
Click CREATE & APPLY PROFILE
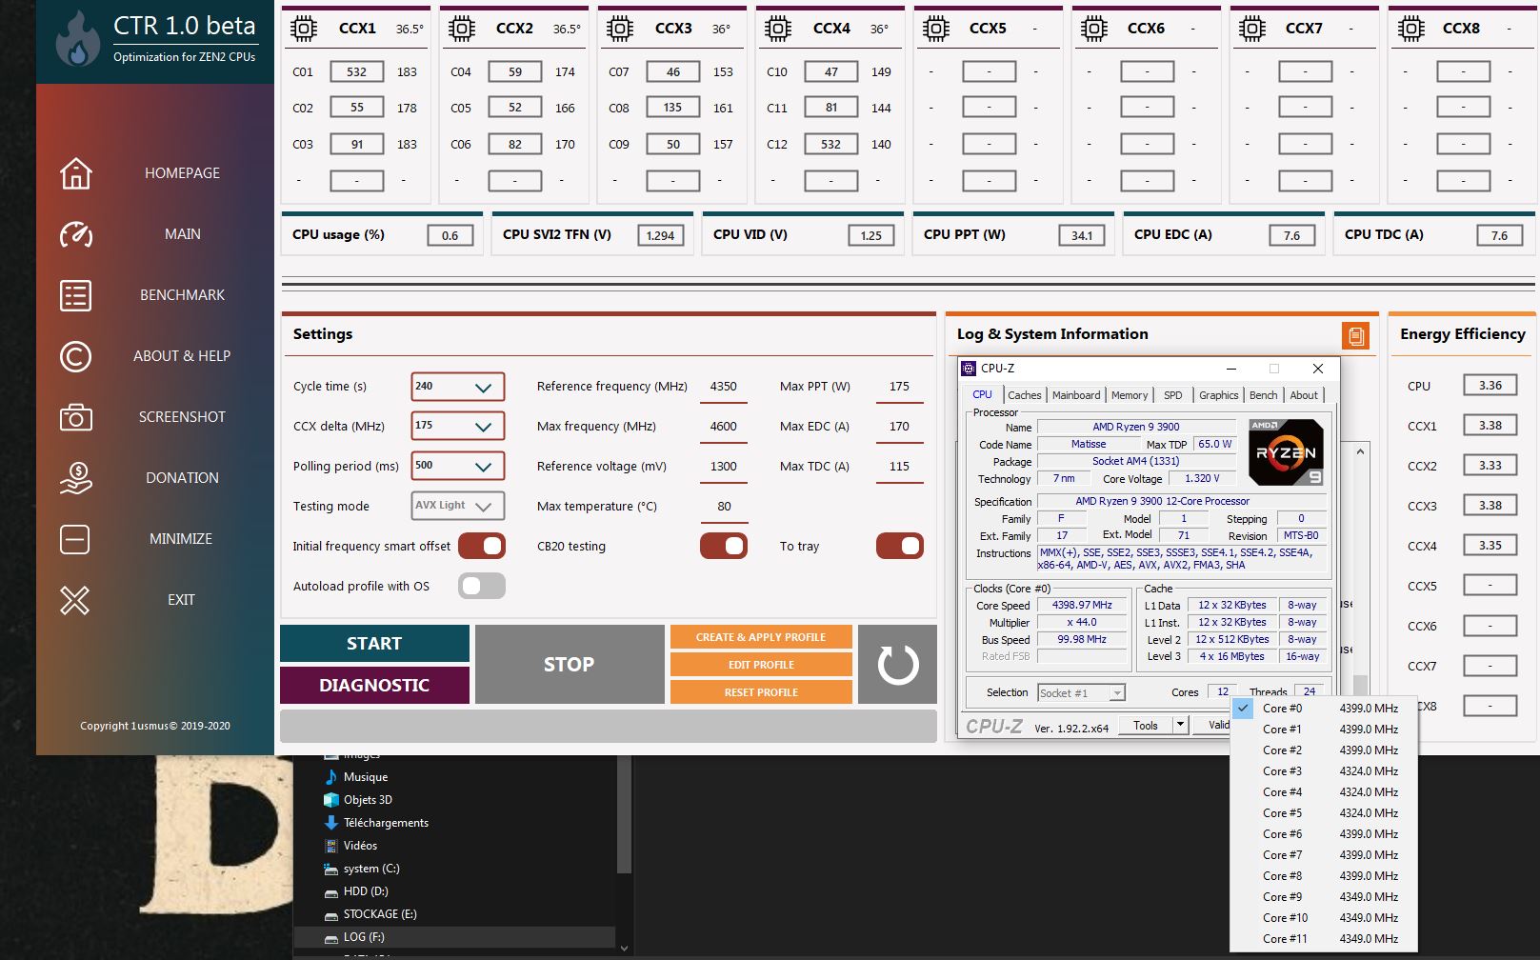coord(761,637)
